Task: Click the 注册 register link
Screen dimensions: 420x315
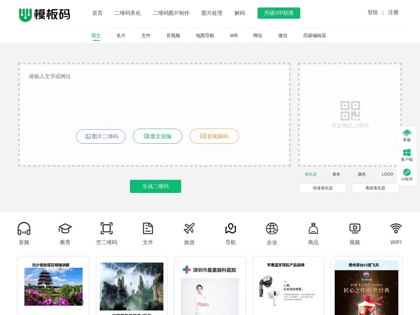Action: tap(393, 12)
